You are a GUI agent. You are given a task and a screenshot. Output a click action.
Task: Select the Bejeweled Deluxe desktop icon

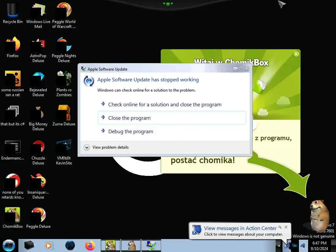click(38, 84)
